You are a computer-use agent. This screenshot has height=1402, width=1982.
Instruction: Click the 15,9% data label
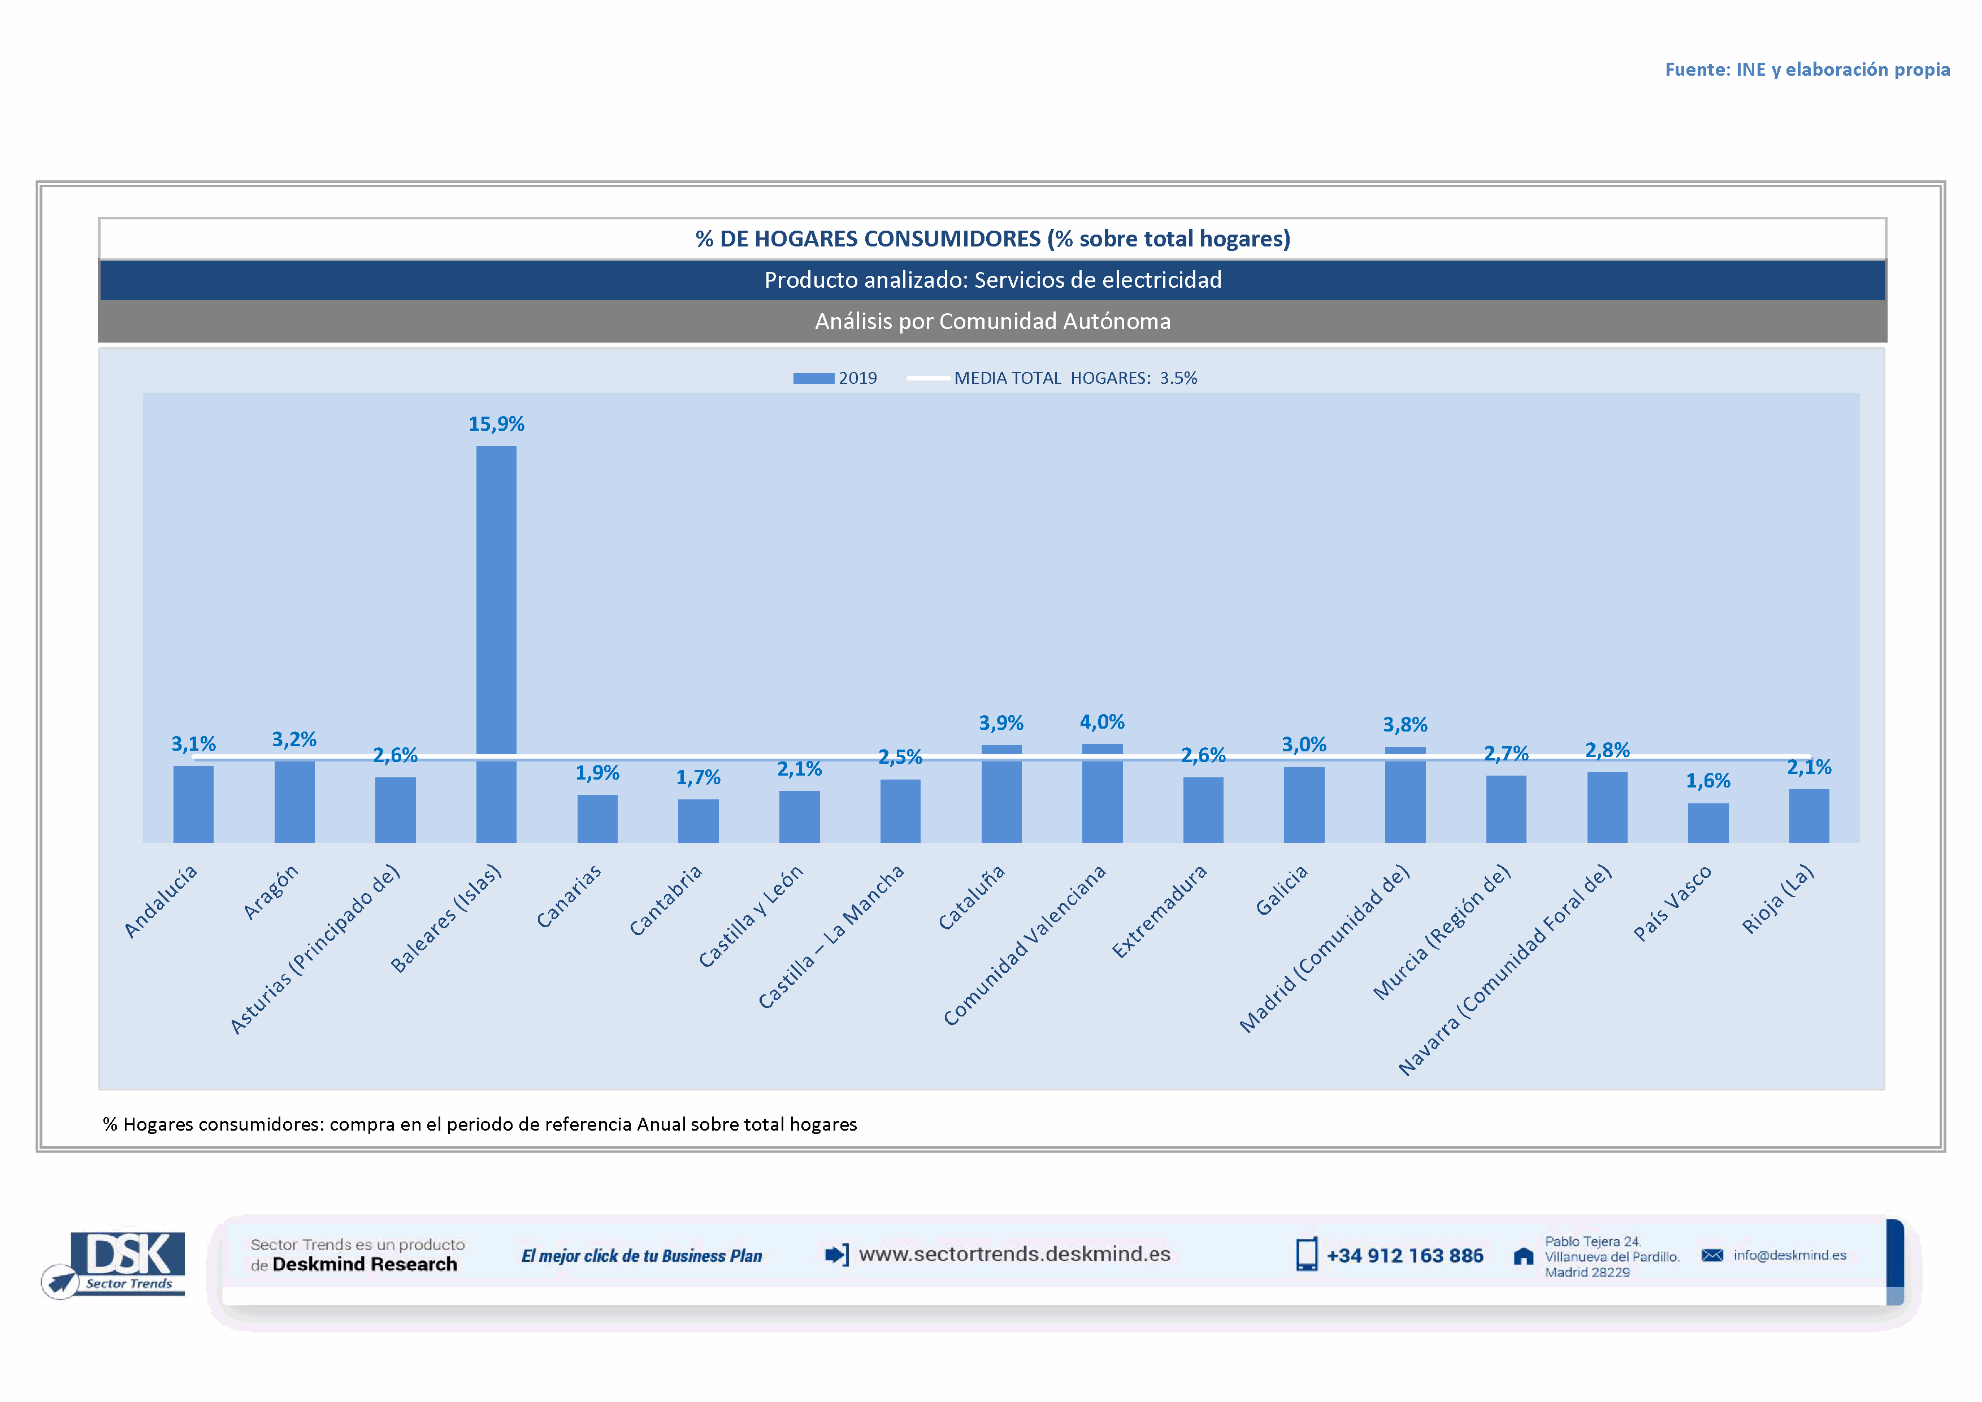click(496, 424)
